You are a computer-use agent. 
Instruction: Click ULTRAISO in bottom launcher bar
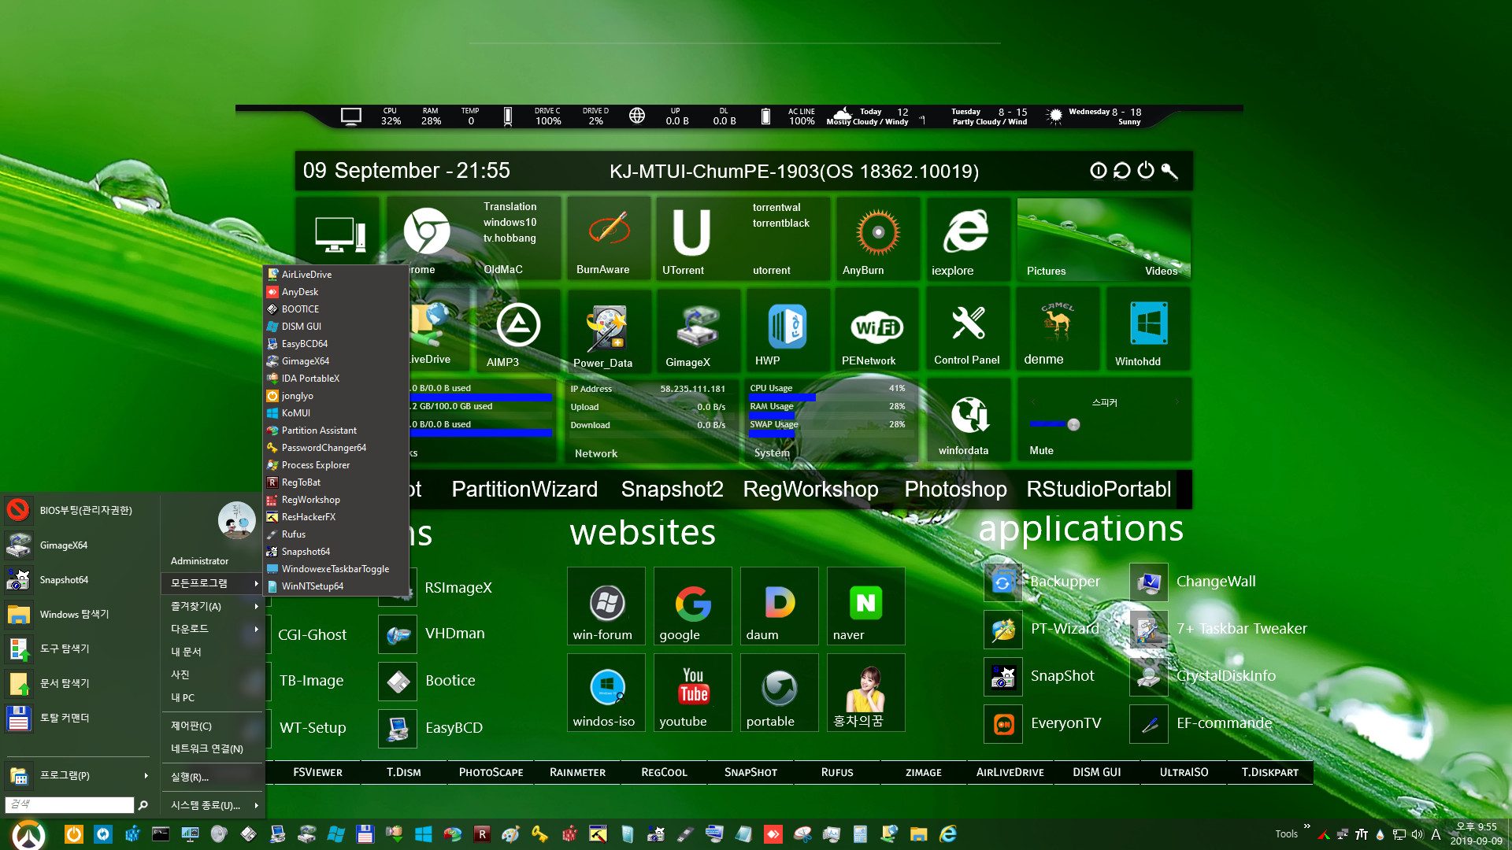1184,773
